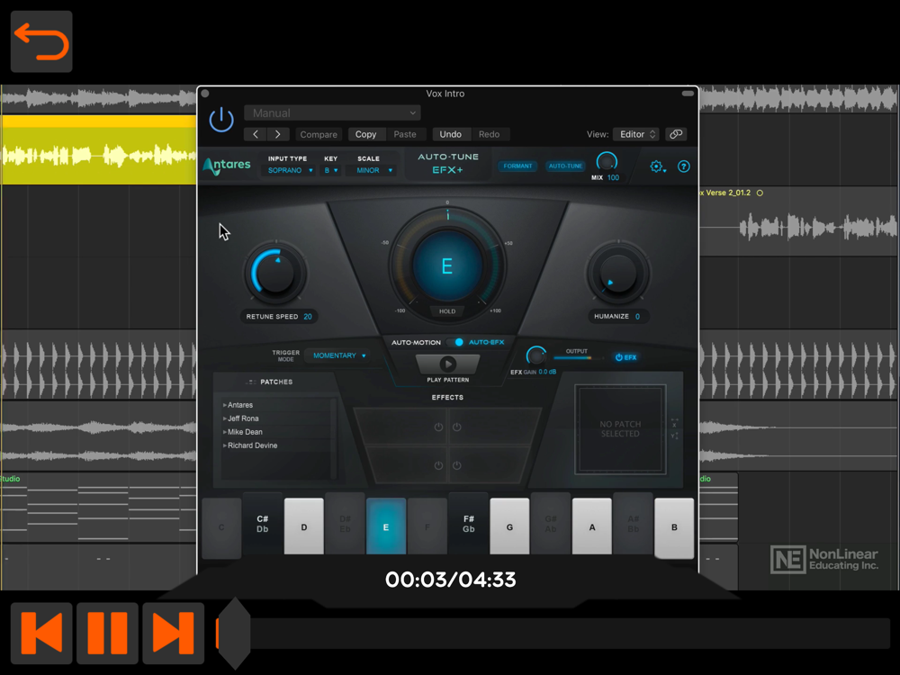Viewport: 900px width, 675px height.
Task: Click the B key on keyboard
Action: click(674, 526)
